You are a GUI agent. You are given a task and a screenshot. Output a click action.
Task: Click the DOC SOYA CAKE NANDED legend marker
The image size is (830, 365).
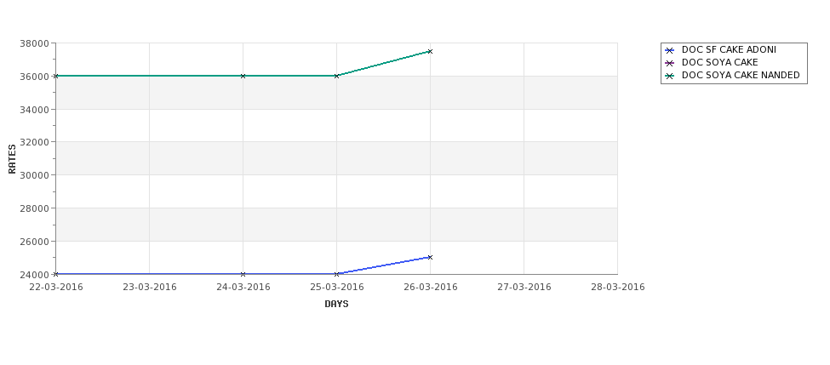pos(670,77)
